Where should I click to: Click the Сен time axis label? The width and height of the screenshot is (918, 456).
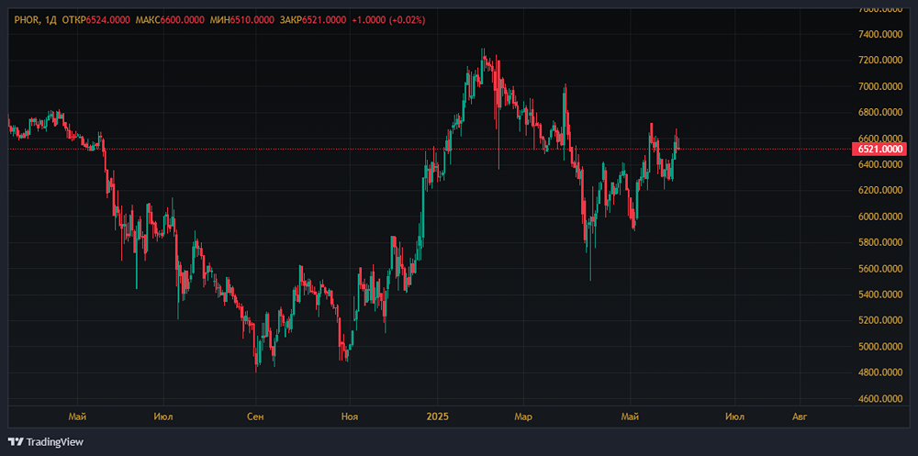point(255,417)
